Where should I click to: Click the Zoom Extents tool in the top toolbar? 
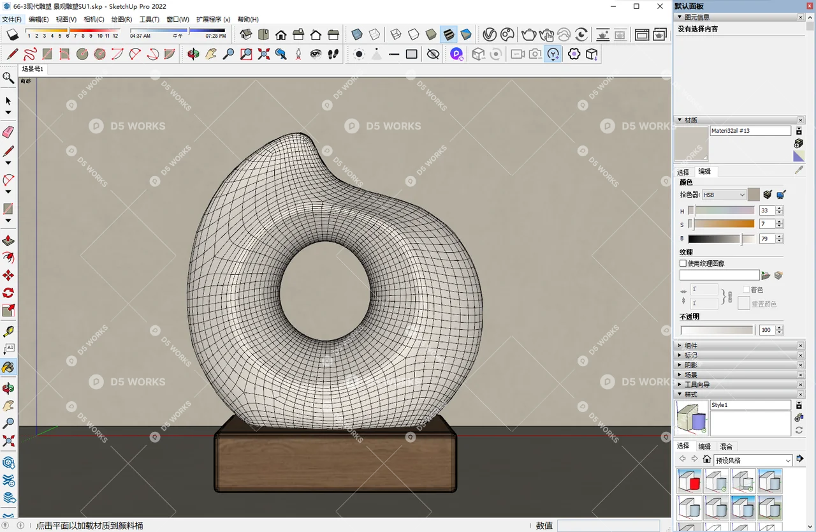[x=264, y=54]
